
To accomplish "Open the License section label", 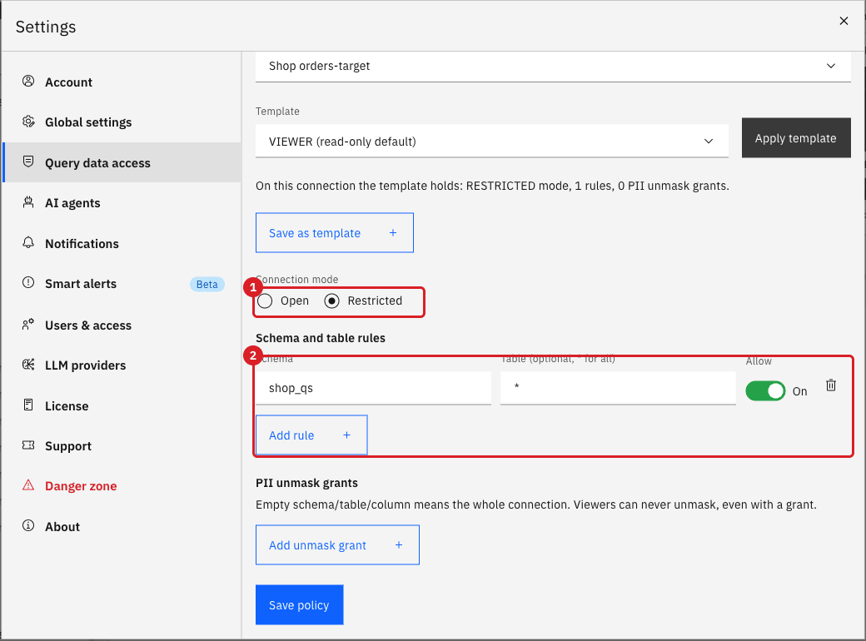I will click(67, 406).
